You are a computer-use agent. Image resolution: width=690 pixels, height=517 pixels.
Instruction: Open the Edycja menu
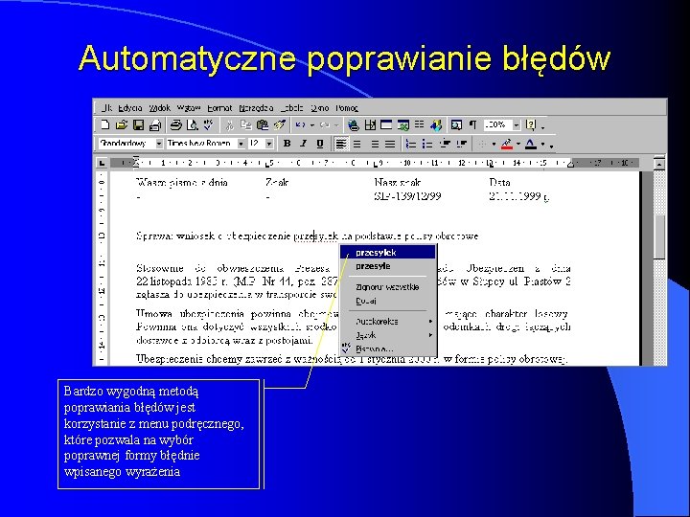pyautogui.click(x=129, y=107)
